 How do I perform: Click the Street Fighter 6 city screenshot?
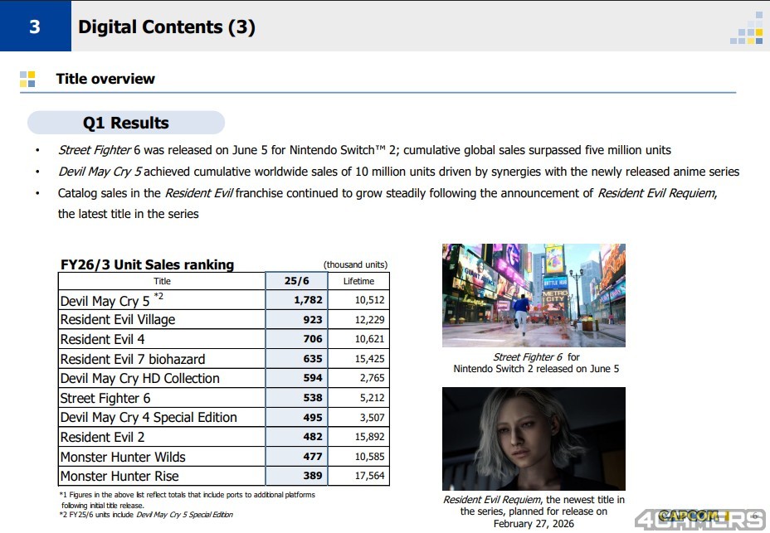pyautogui.click(x=534, y=295)
